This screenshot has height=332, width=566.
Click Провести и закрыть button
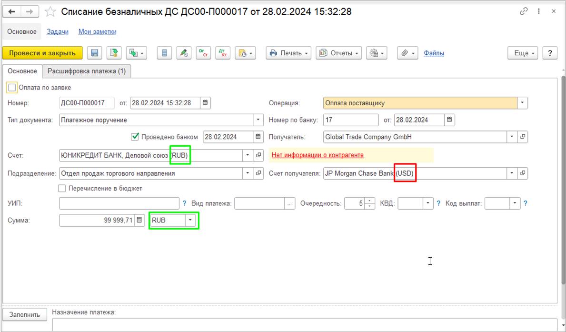click(x=42, y=53)
